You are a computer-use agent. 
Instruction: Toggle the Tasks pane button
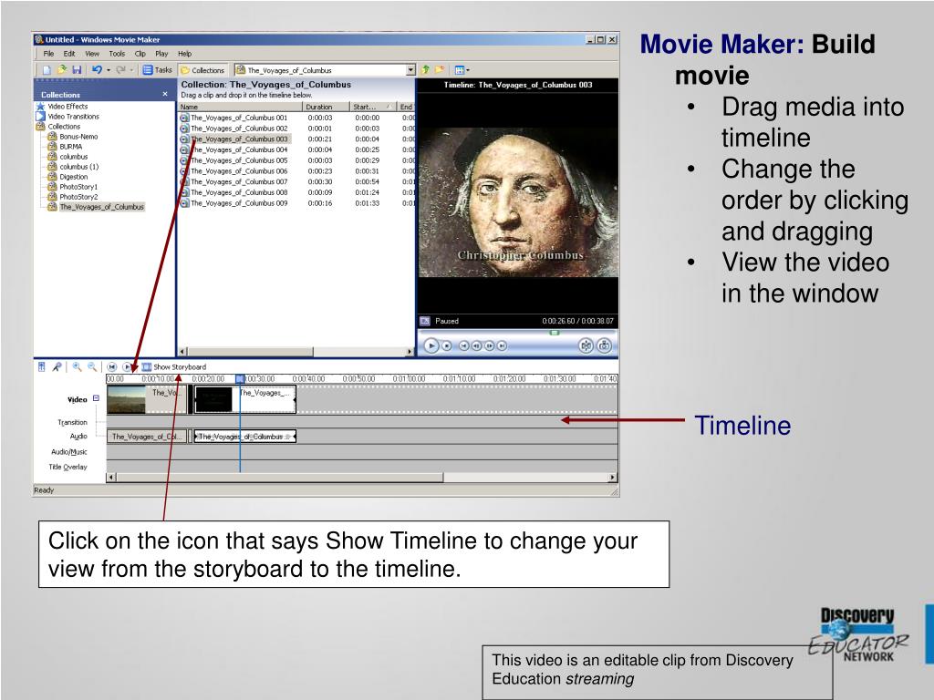(x=158, y=70)
